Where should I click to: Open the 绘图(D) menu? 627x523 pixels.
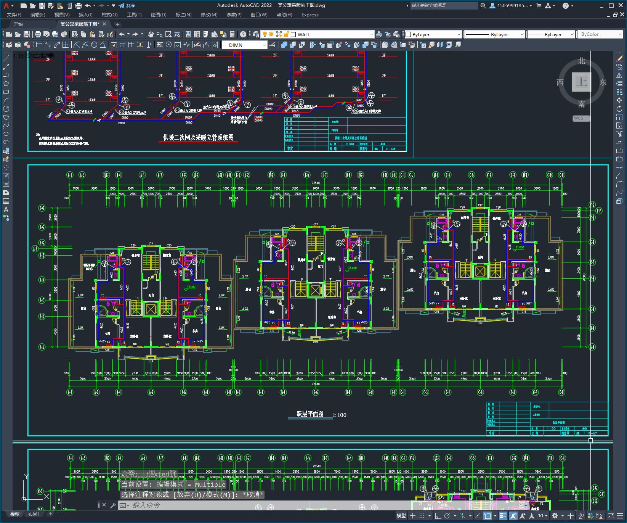coord(159,15)
